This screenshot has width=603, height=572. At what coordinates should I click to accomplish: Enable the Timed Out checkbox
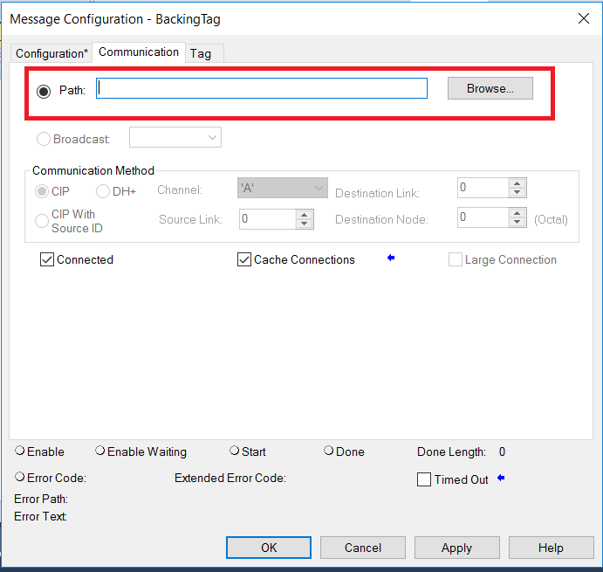(424, 479)
